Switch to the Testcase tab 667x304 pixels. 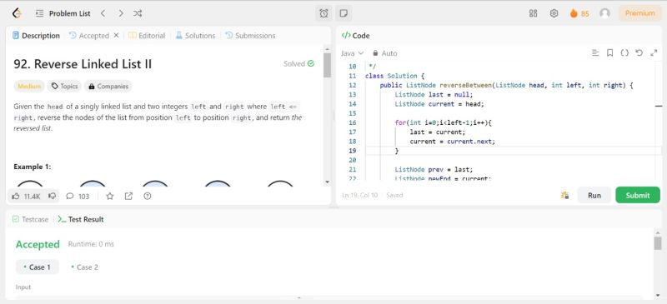click(31, 219)
